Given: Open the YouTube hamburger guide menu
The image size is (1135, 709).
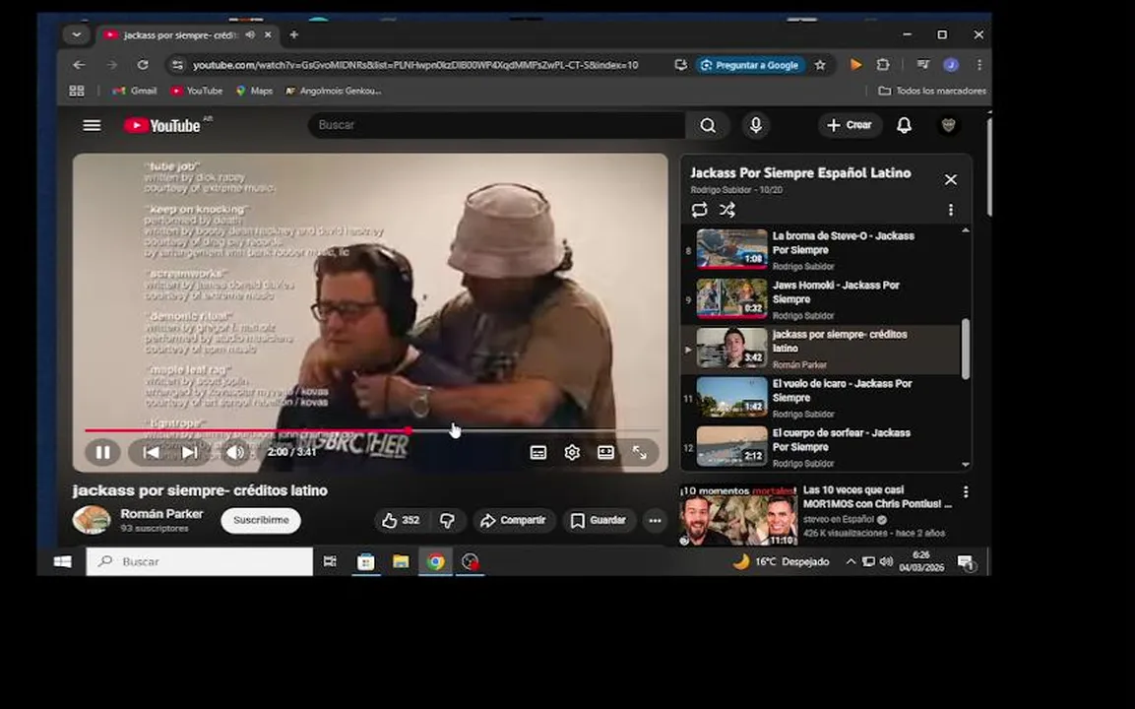Looking at the screenshot, I should [92, 125].
